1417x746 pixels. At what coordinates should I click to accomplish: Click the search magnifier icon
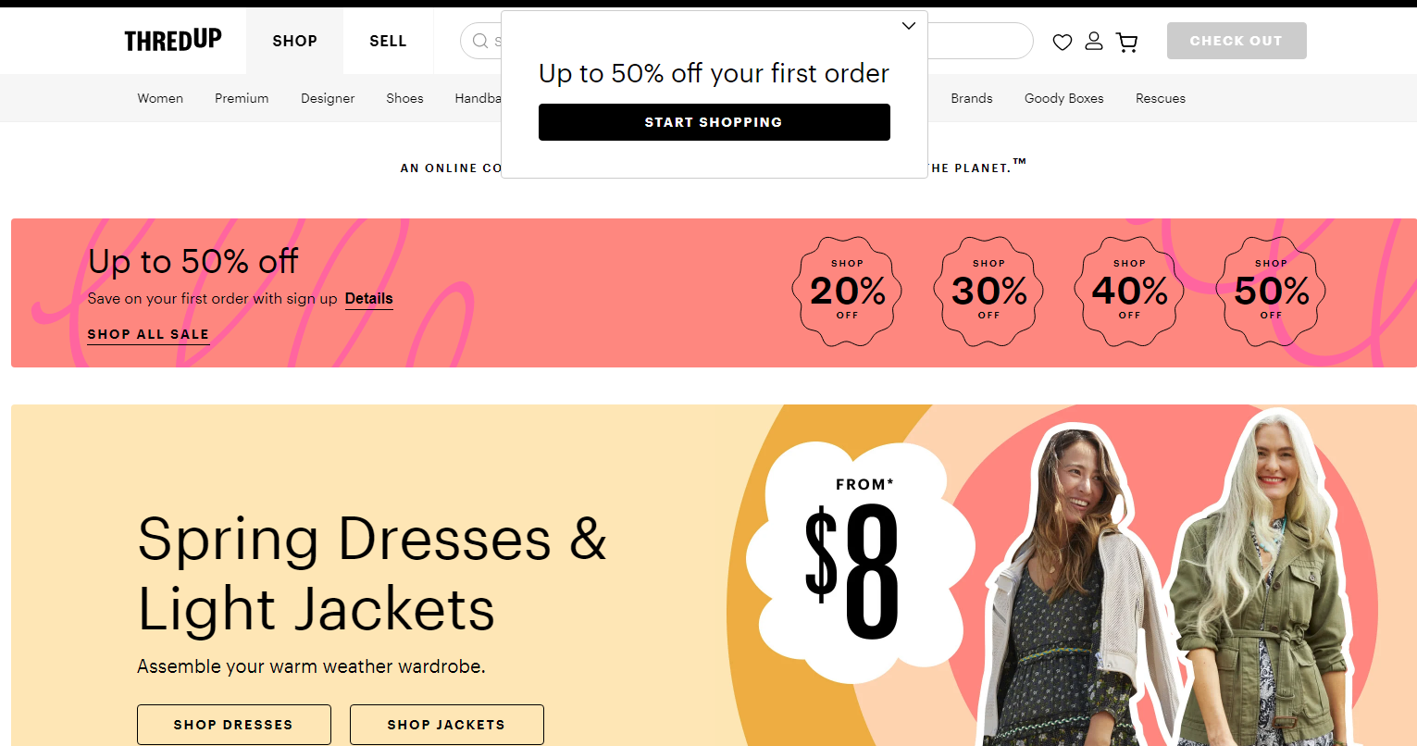480,41
